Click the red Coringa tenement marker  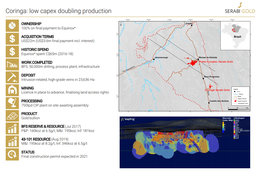pos(210,86)
